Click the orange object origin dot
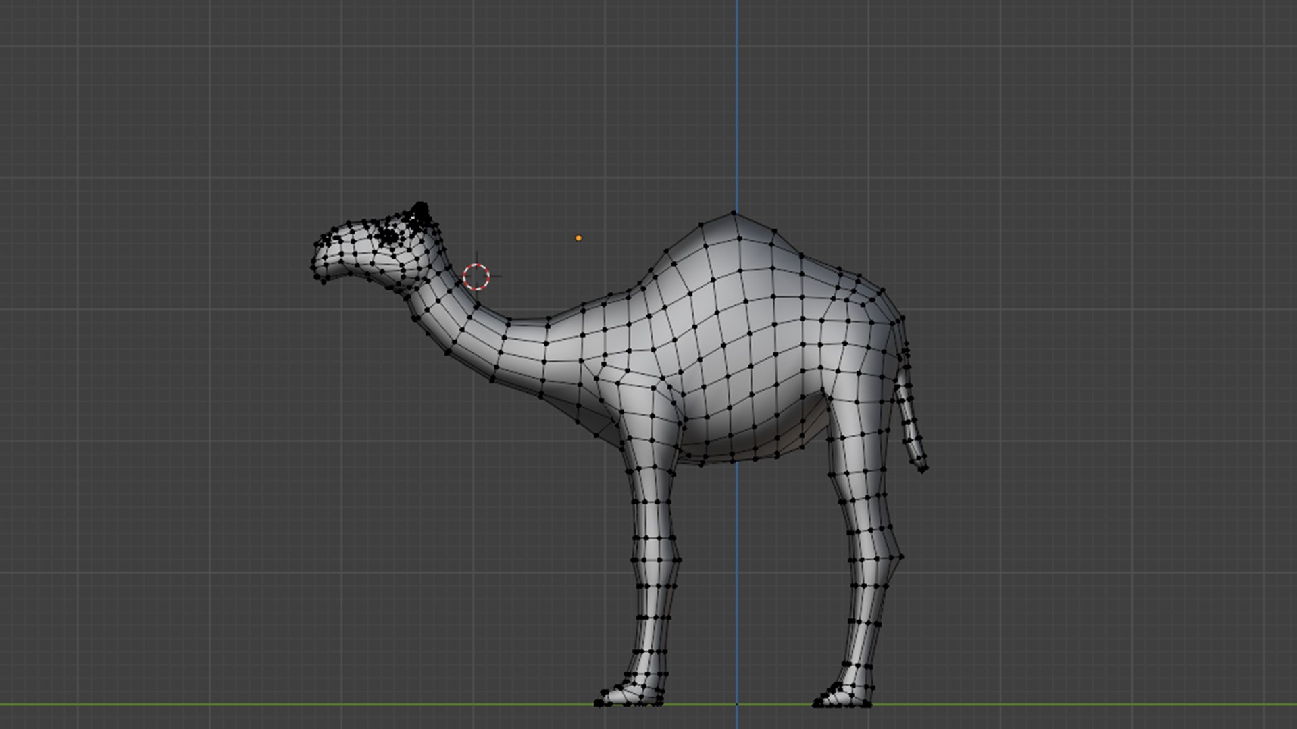The width and height of the screenshot is (1297, 729). [x=578, y=238]
